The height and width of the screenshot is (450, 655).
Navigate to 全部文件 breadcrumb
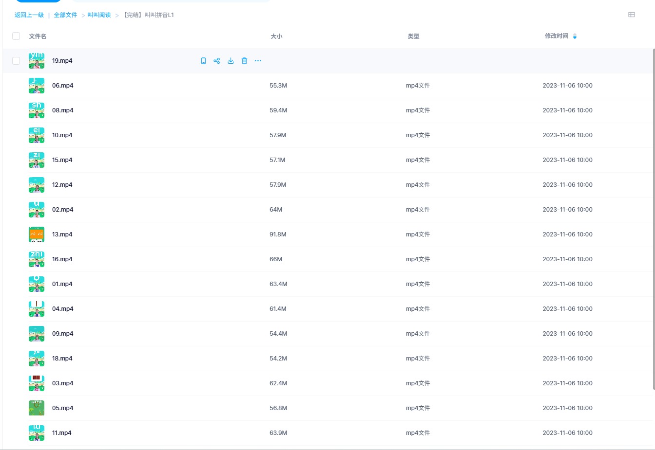[x=65, y=15]
